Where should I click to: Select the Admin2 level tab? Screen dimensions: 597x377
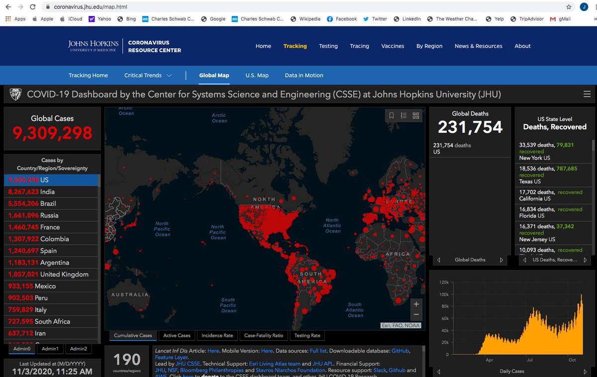click(x=79, y=349)
